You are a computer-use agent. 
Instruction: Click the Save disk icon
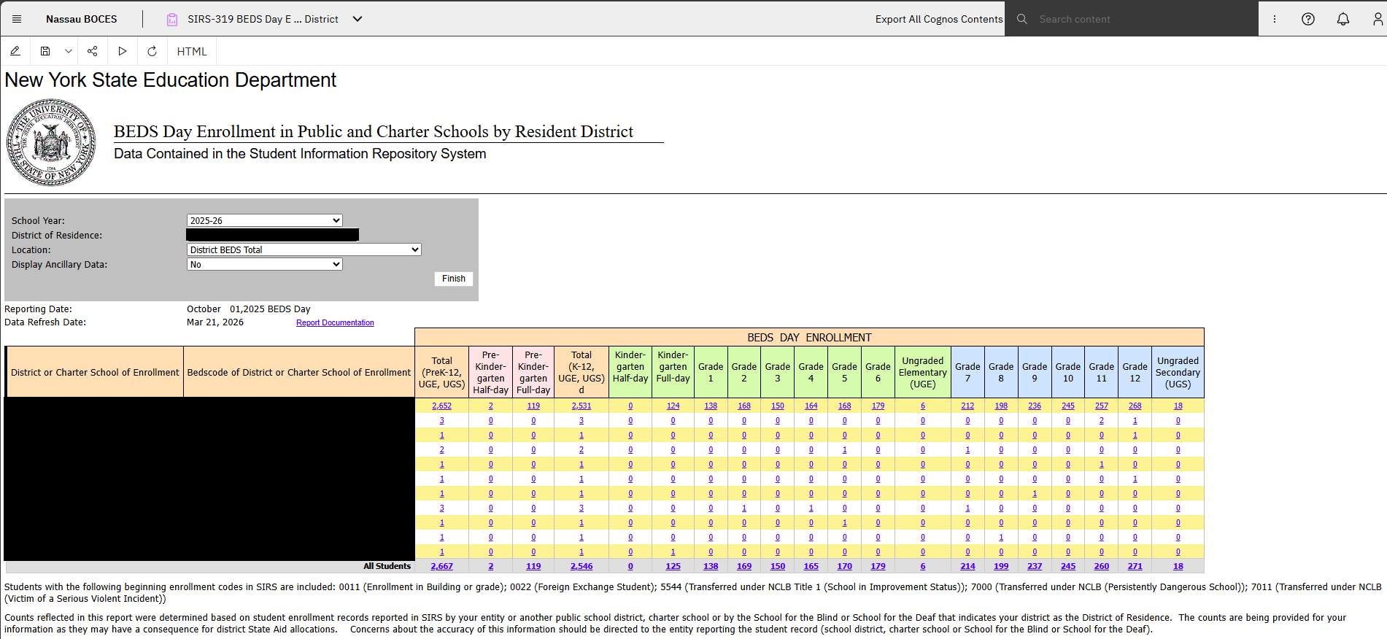(45, 51)
